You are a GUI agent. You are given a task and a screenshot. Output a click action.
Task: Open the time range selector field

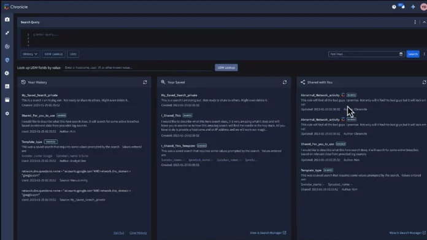pyautogui.click(x=366, y=54)
